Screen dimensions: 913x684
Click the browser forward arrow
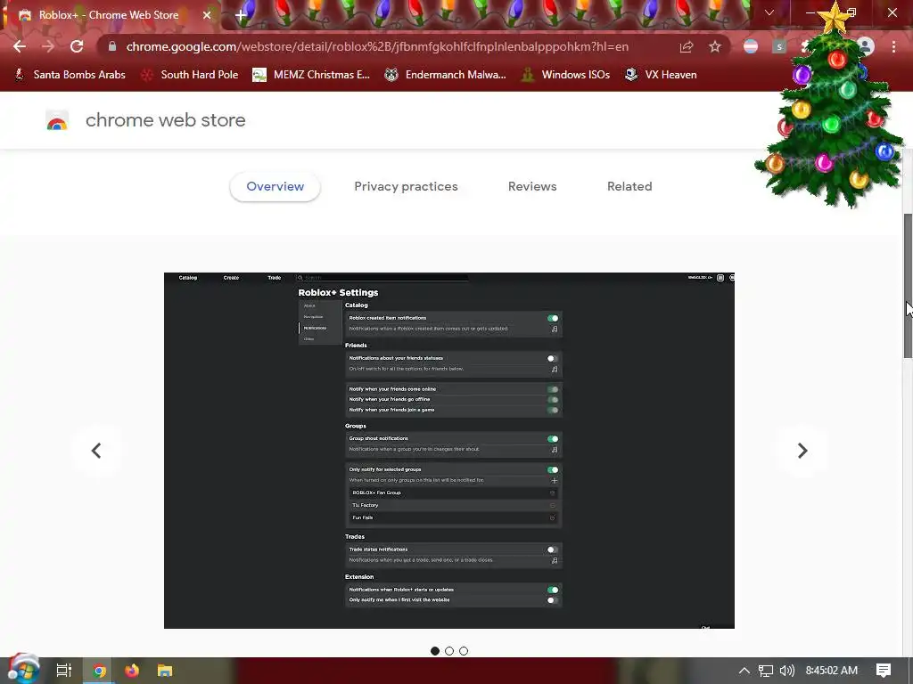(x=48, y=46)
